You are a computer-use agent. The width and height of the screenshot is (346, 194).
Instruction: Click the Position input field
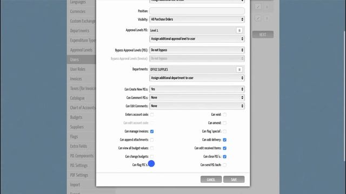point(197,11)
